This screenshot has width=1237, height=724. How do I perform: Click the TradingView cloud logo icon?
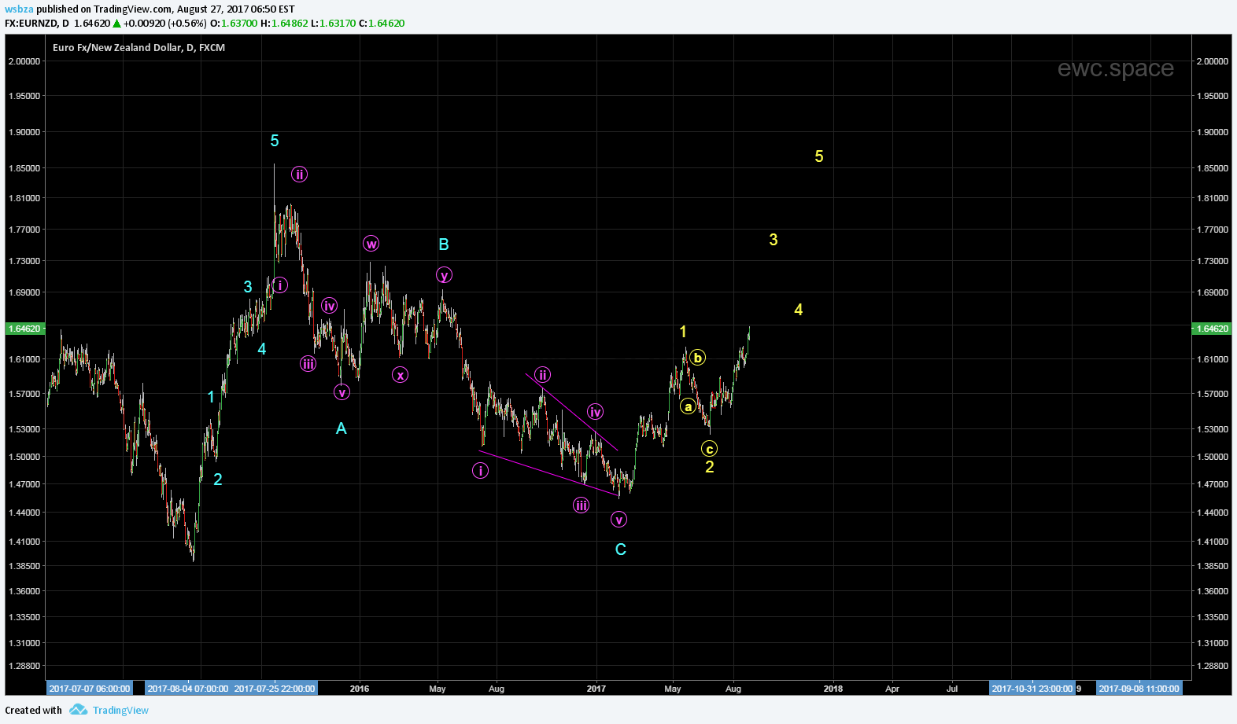coord(78,710)
